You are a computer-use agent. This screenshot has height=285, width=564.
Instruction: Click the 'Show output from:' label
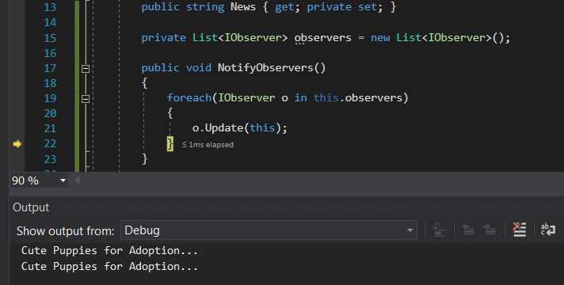(66, 230)
